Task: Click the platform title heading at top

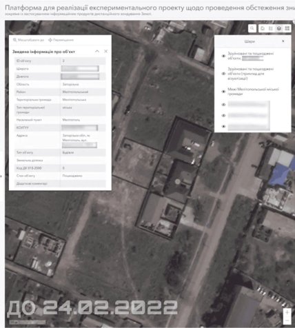Action: click(150, 8)
